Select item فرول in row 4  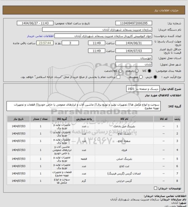coord(124,150)
